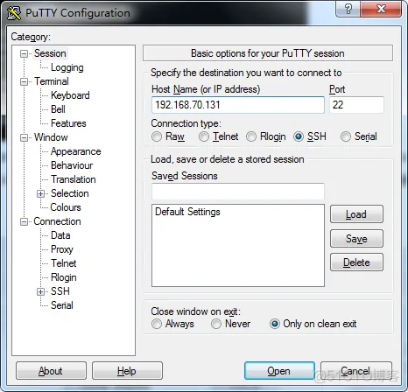Select the Telnet connection type radio
This screenshot has width=408, height=392.
pyautogui.click(x=204, y=136)
